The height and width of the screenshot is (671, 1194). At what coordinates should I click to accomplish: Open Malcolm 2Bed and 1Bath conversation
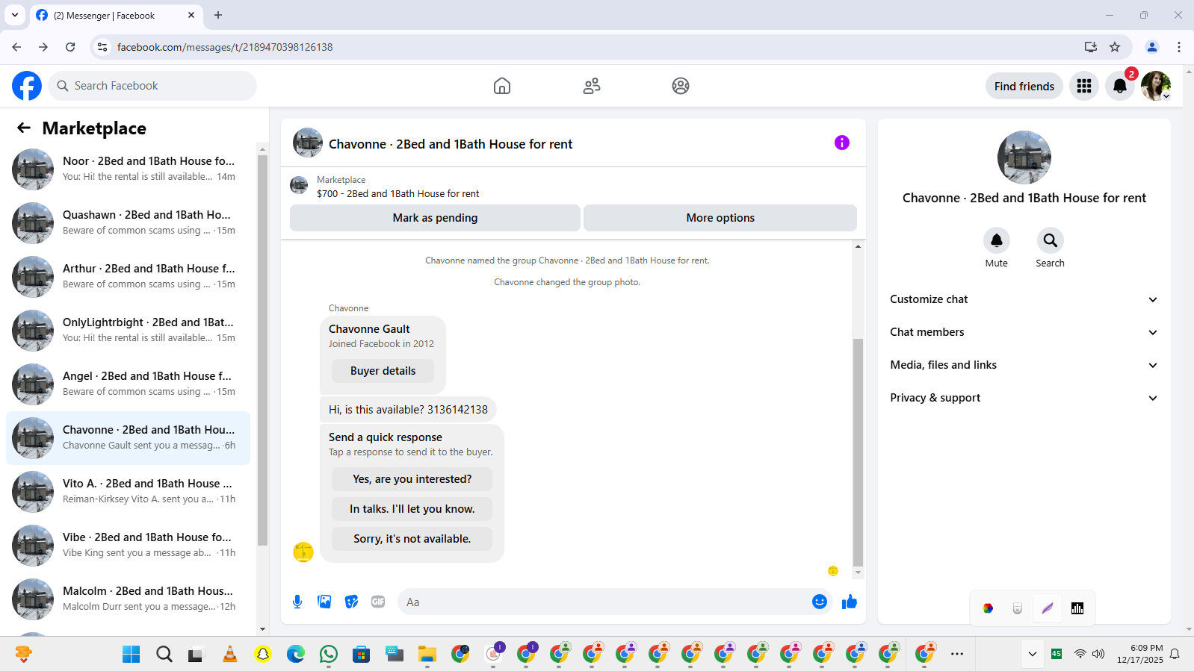coord(129,599)
